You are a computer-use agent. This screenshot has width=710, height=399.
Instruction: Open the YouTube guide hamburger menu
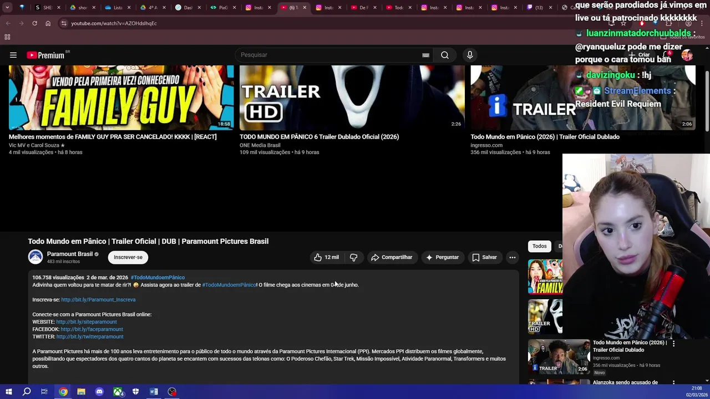point(13,55)
